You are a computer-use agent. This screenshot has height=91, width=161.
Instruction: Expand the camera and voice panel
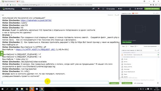point(158,13)
